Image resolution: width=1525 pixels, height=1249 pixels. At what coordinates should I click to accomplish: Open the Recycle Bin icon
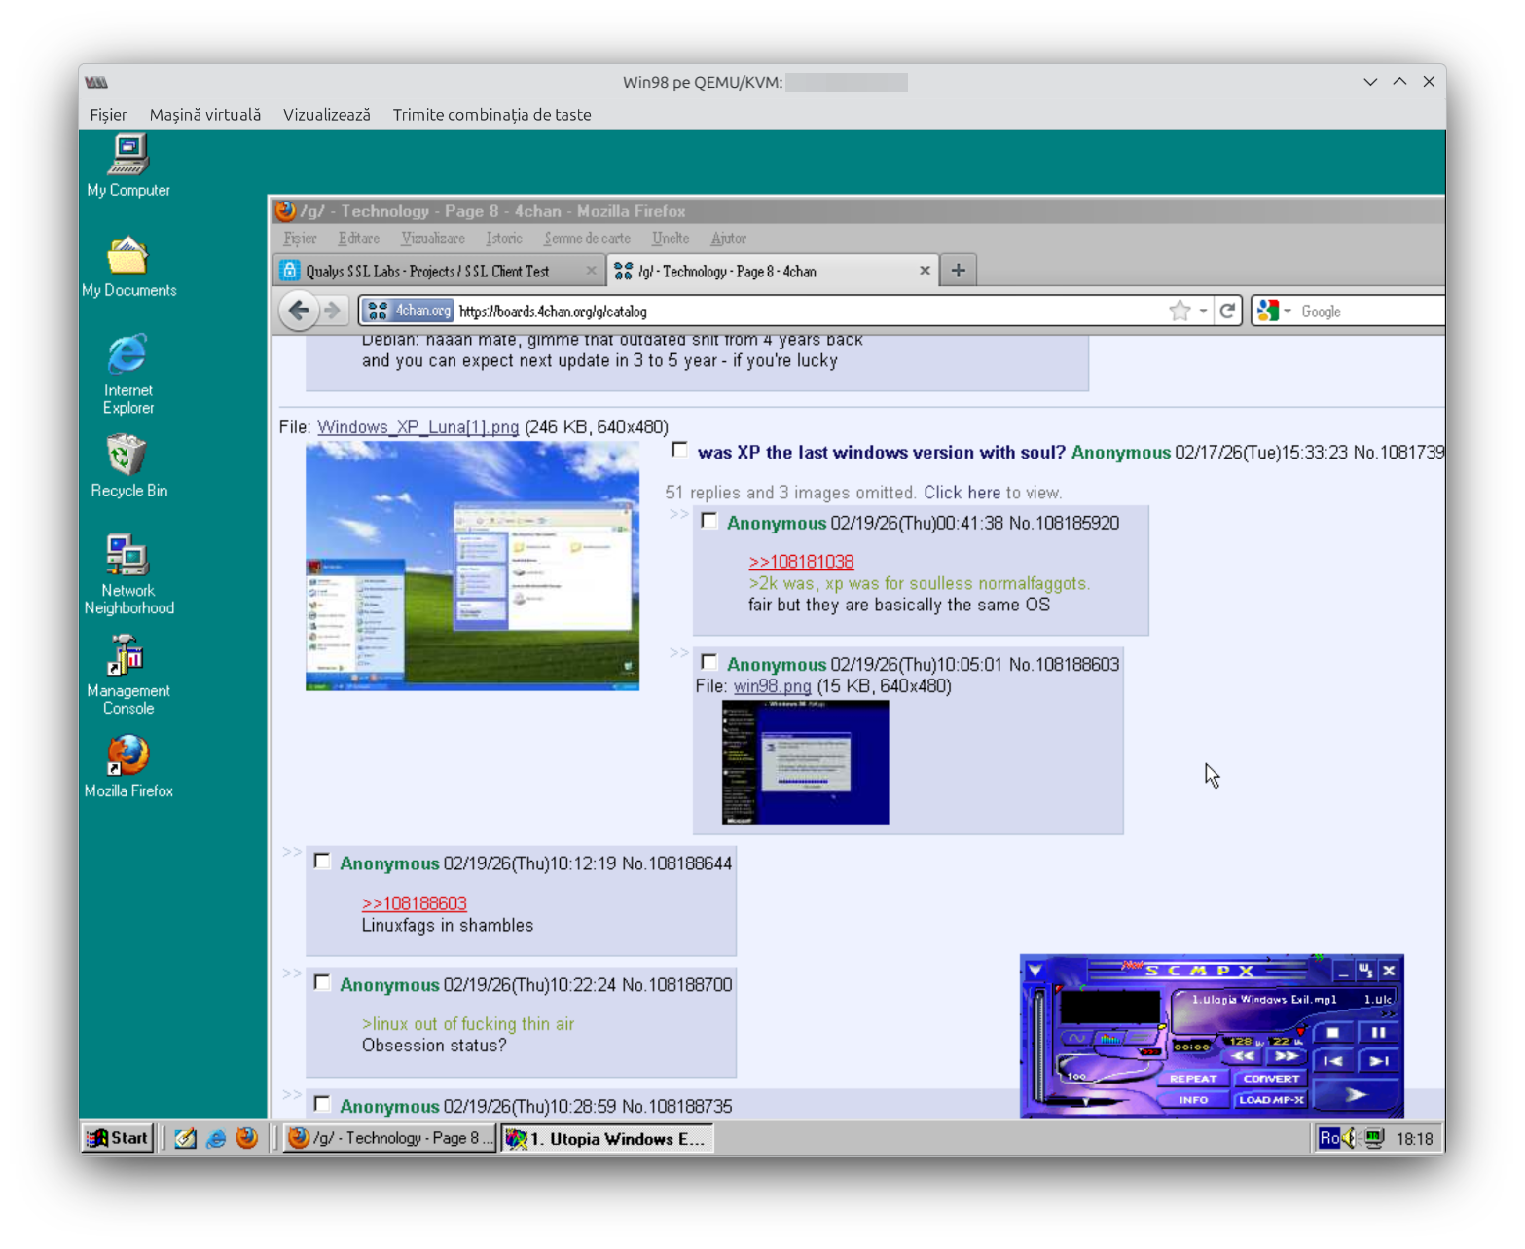pos(128,466)
